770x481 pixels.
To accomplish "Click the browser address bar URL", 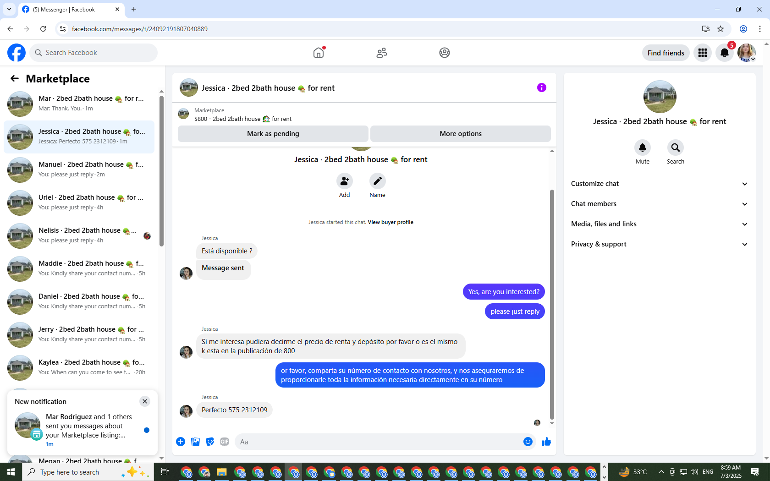I will point(140,29).
